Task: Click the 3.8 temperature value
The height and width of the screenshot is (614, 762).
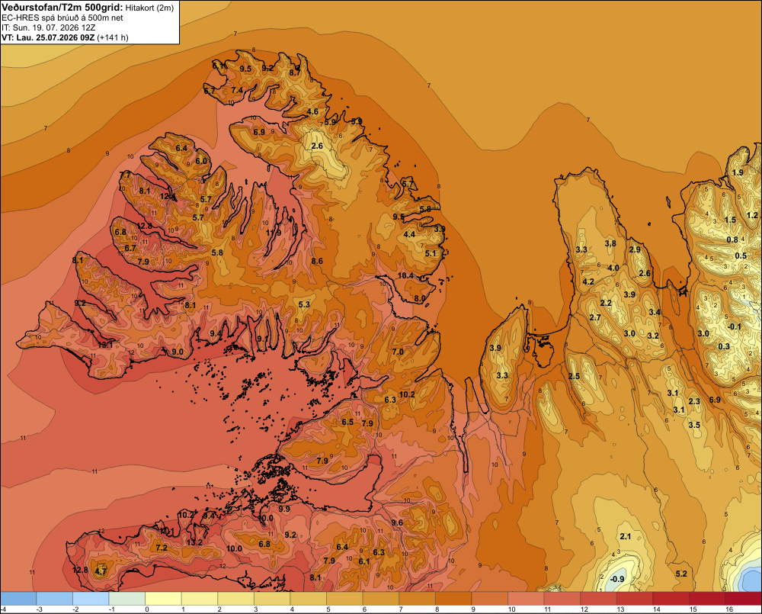Action: click(x=610, y=243)
